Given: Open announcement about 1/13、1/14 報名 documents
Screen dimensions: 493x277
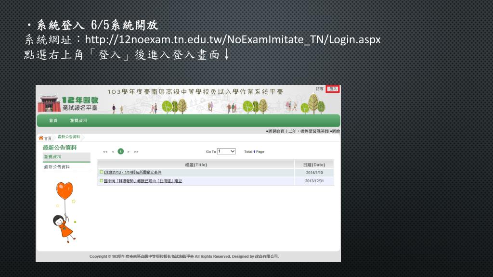Looking at the screenshot, I should click(x=132, y=173).
